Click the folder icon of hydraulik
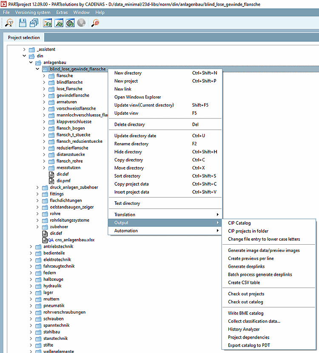 (38, 286)
